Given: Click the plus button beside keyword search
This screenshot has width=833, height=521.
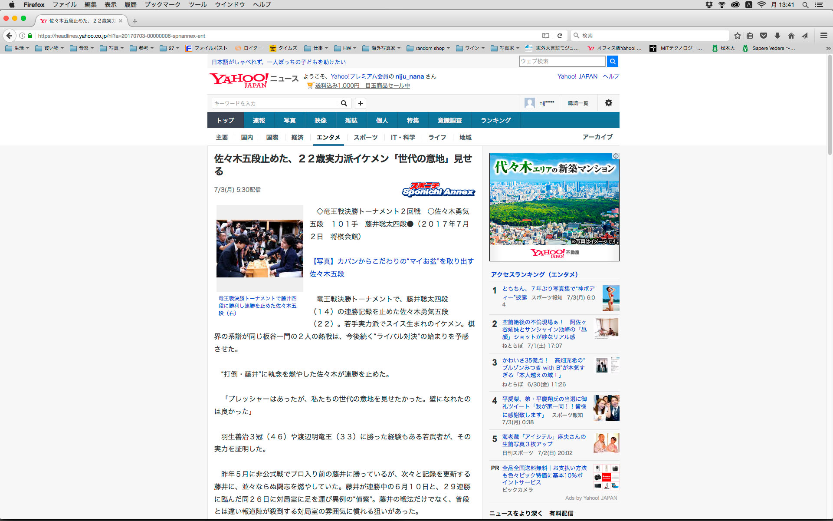Looking at the screenshot, I should 360,103.
